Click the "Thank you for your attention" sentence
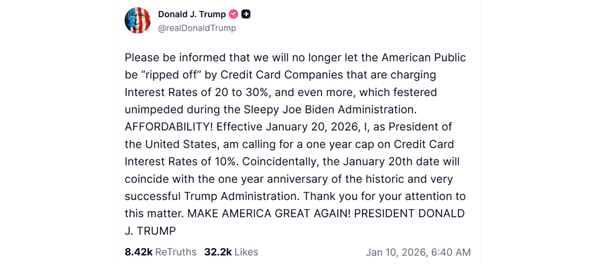The width and height of the screenshot is (591, 264). 372,196
